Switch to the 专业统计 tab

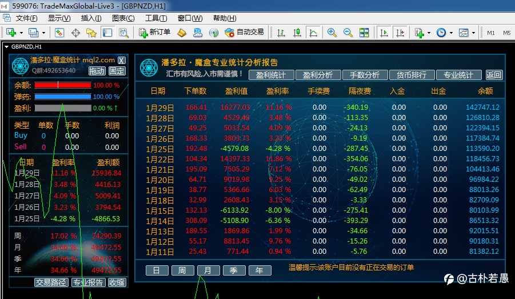point(459,75)
